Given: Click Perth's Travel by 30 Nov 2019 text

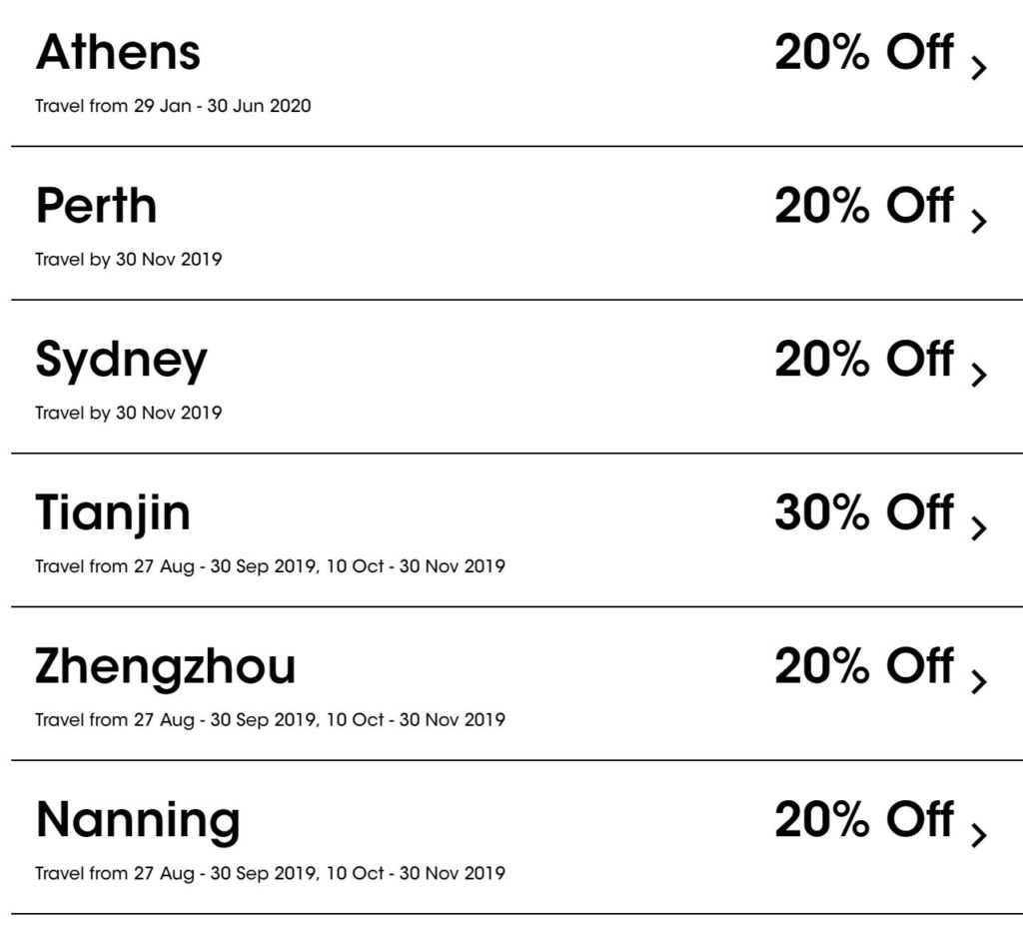Looking at the screenshot, I should pyautogui.click(x=128, y=260).
